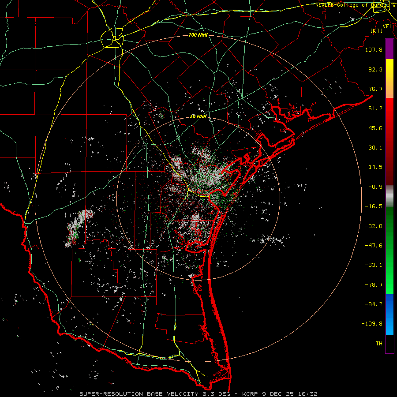
Task: Click the TH legend label
Action: point(379,344)
